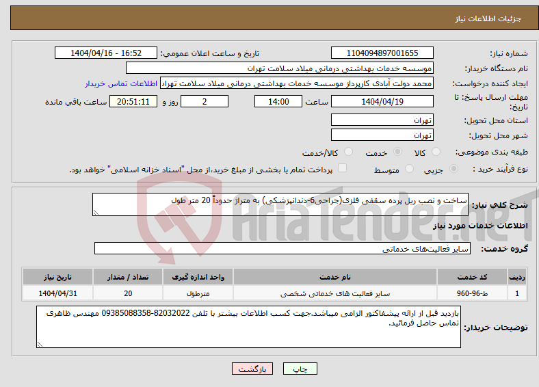Click the buyer organization name field
539x387 pixels.
click(x=280, y=68)
